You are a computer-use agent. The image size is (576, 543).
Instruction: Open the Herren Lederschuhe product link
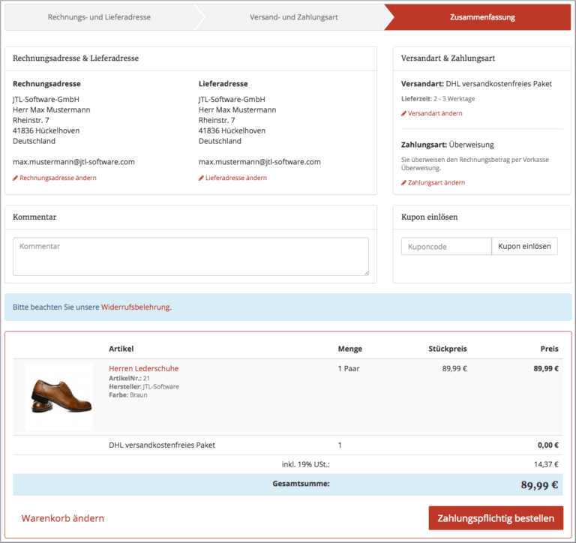coord(143,369)
